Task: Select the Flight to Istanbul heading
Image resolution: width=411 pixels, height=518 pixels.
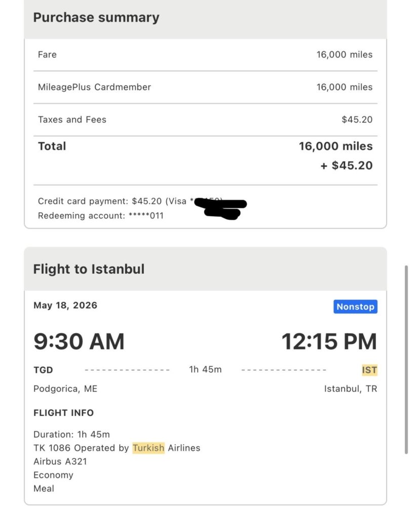Action: click(89, 269)
